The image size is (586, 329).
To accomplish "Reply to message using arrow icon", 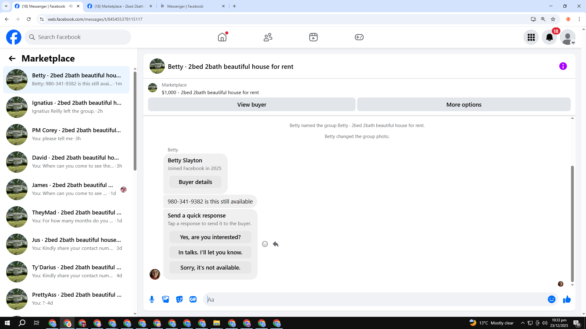I will pyautogui.click(x=276, y=244).
